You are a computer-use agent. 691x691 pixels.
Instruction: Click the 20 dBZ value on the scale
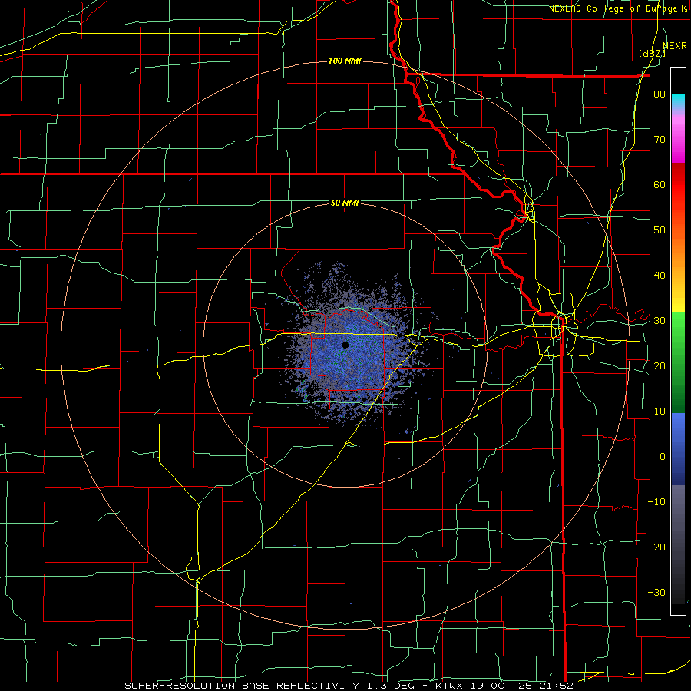(660, 365)
